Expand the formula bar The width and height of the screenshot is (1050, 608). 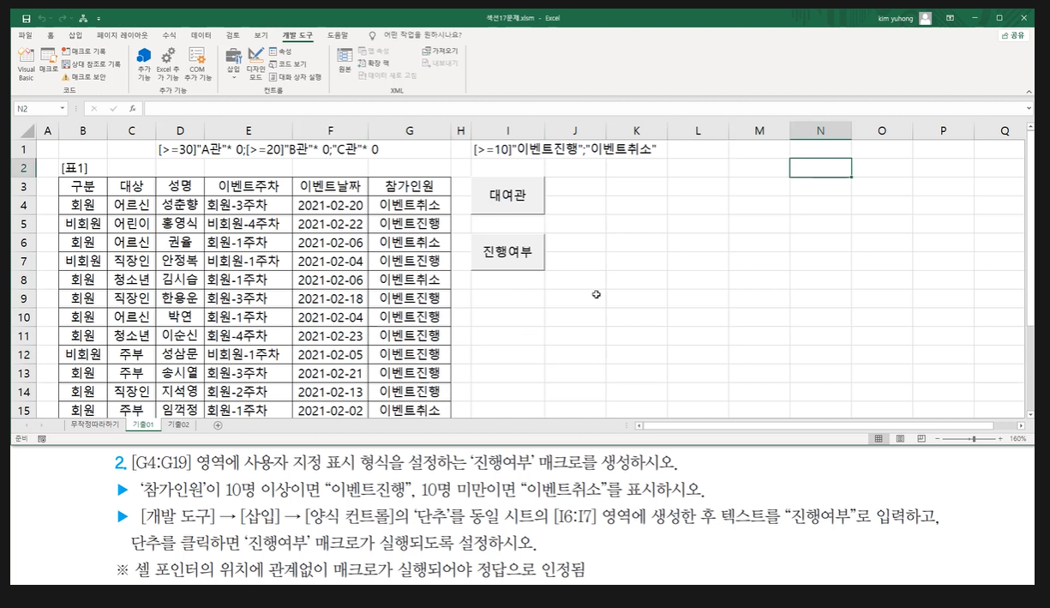click(x=1029, y=109)
